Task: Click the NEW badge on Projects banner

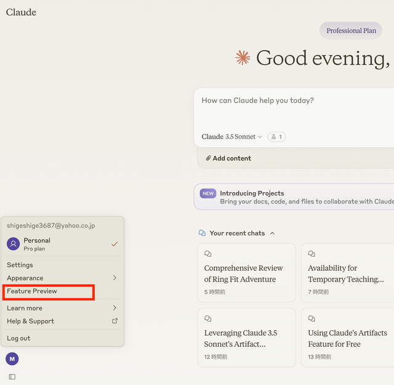Action: tap(208, 193)
